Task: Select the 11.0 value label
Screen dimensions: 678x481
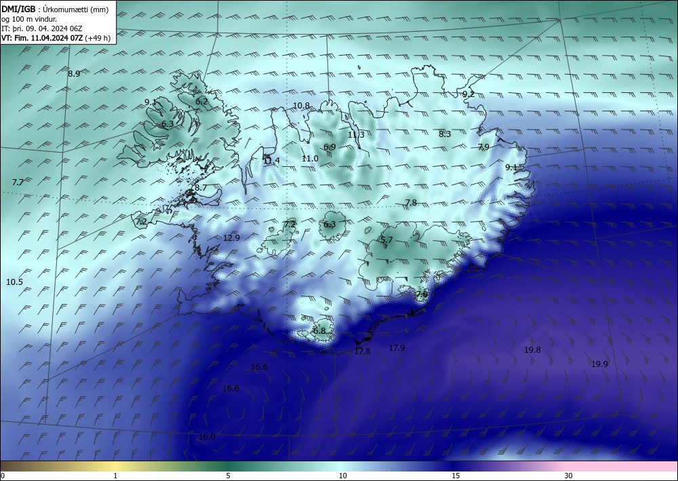Action: (x=310, y=159)
